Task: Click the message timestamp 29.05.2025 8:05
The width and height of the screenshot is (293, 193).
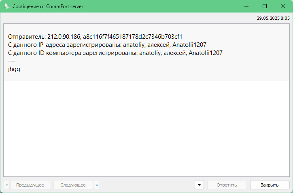Action: (273, 18)
